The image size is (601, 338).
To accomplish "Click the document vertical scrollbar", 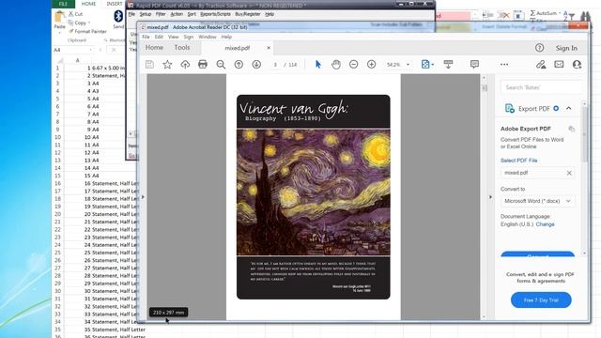I will tap(485, 197).
